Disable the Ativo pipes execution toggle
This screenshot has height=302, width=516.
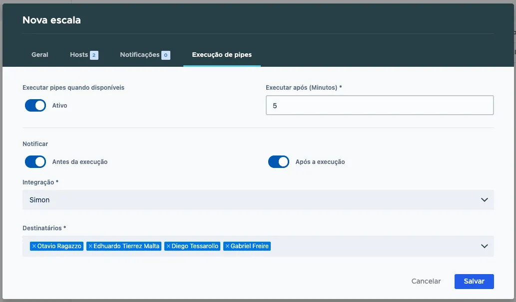[35, 105]
